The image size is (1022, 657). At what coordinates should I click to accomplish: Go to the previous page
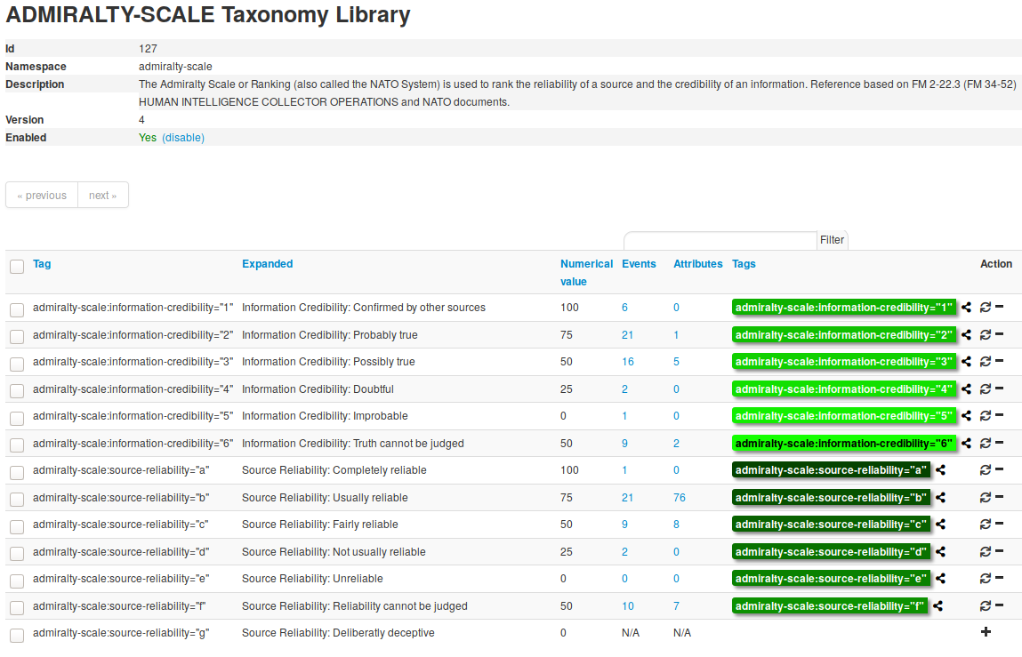tap(42, 195)
